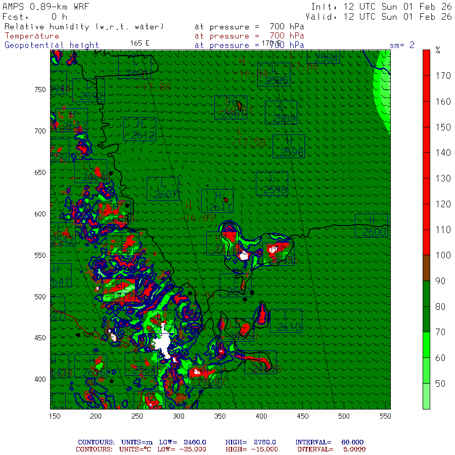Click the 200 label on the horizontal axis
Image resolution: width=455 pixels, height=455 pixels.
[96, 416]
